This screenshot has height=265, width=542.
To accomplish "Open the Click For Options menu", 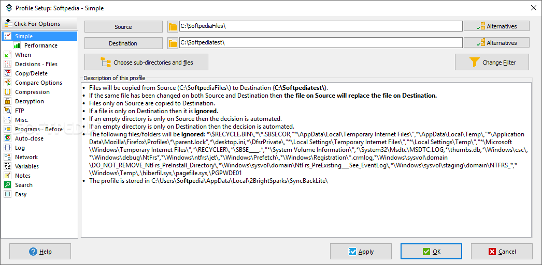I will (x=39, y=24).
